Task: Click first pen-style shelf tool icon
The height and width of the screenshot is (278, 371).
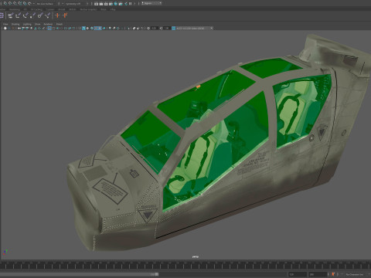Action: (x=11, y=15)
